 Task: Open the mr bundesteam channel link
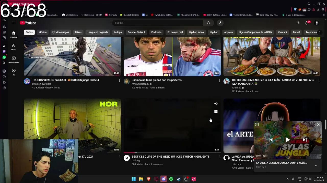tap(140, 84)
